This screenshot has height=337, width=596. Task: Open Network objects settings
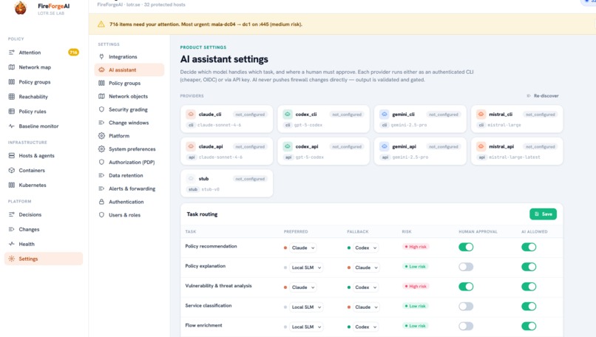129,97
